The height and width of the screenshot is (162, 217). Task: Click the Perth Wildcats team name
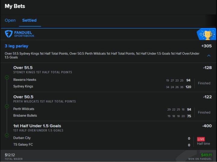pos(24,109)
